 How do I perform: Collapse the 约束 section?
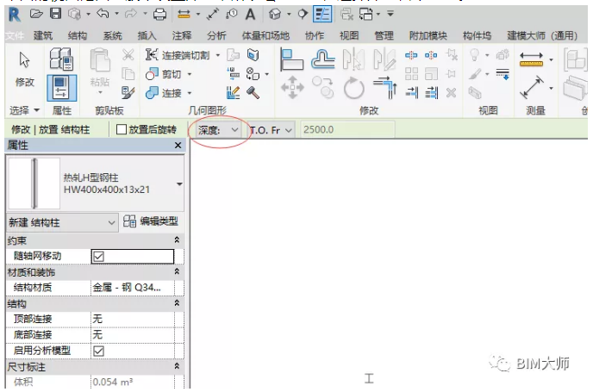pyautogui.click(x=177, y=240)
